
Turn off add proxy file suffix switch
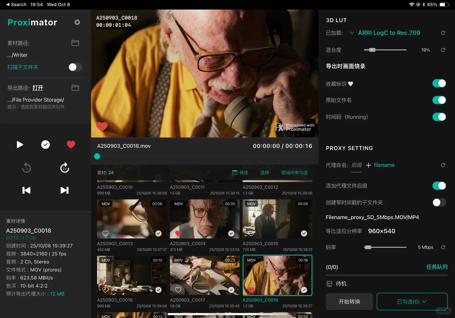(x=439, y=186)
